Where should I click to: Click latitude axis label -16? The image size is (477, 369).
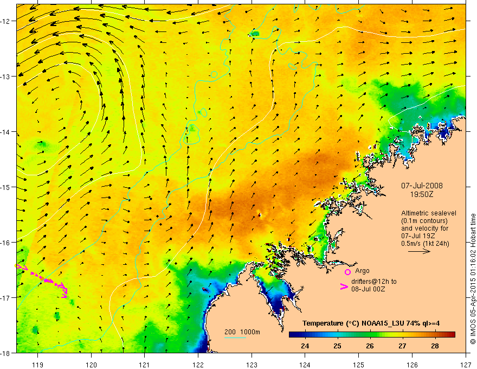(5, 243)
